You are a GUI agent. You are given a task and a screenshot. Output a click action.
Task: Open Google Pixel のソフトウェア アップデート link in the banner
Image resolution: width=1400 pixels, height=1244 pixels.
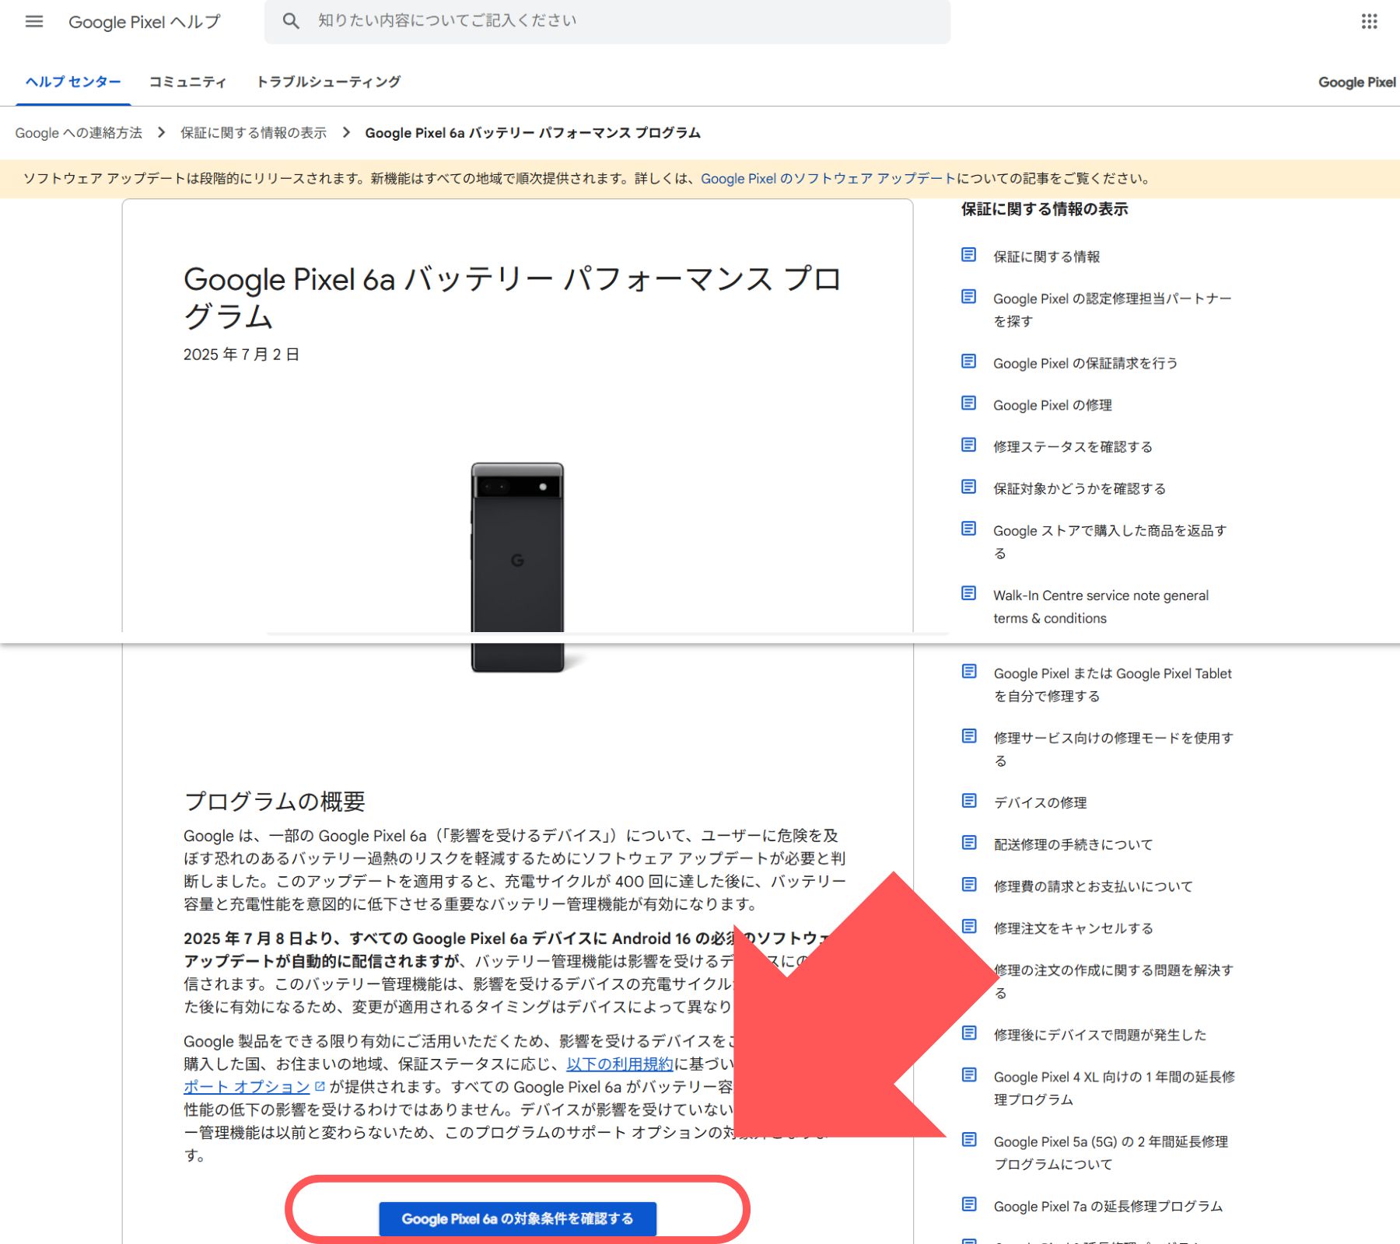click(827, 179)
